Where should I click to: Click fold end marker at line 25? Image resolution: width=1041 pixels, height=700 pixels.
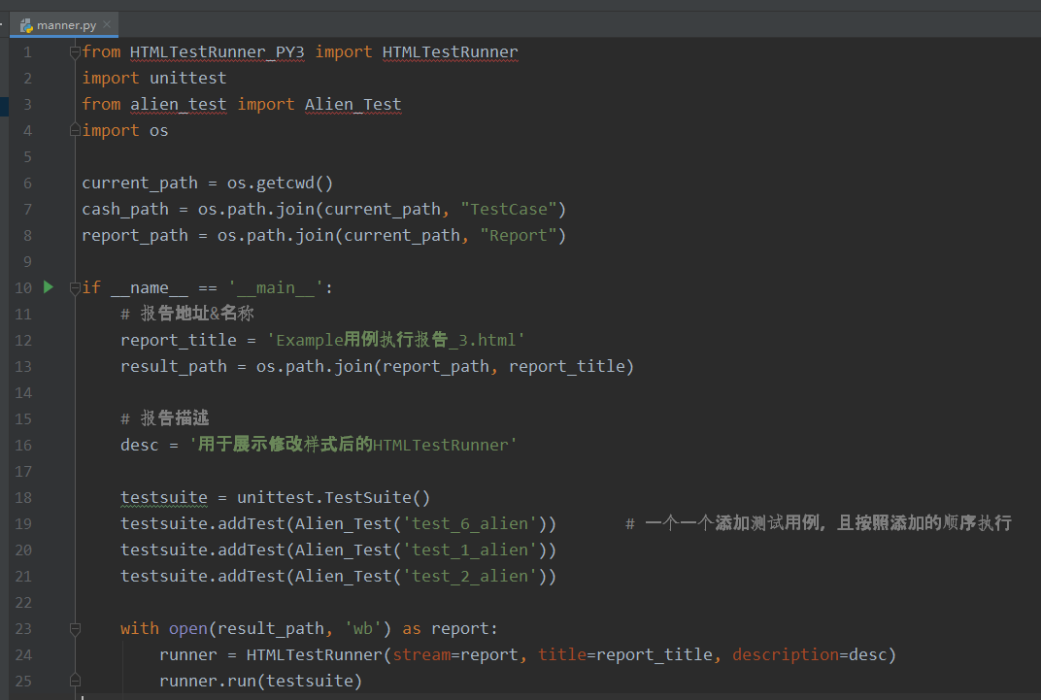[x=75, y=681]
